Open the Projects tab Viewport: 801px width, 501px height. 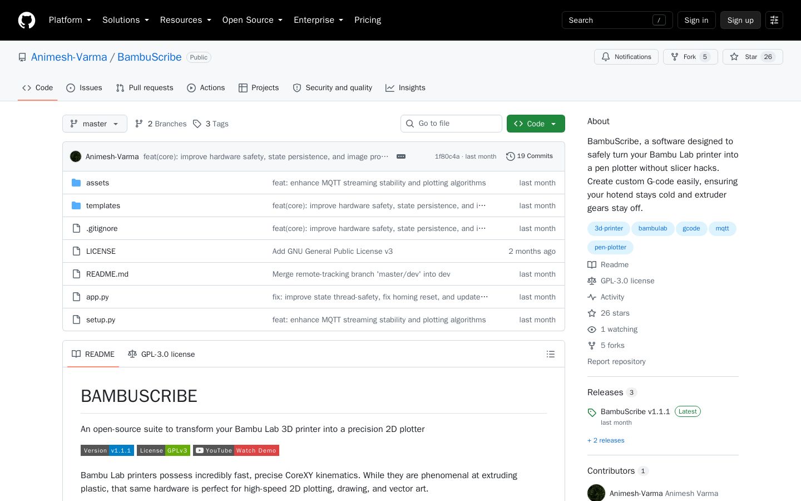click(259, 88)
